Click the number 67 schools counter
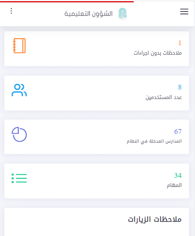This screenshot has width=195, height=236. pos(178,131)
